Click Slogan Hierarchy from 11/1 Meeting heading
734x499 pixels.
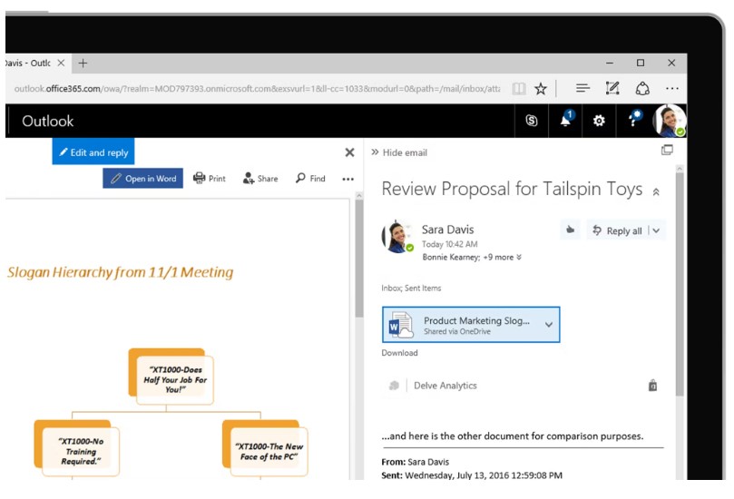(x=121, y=272)
